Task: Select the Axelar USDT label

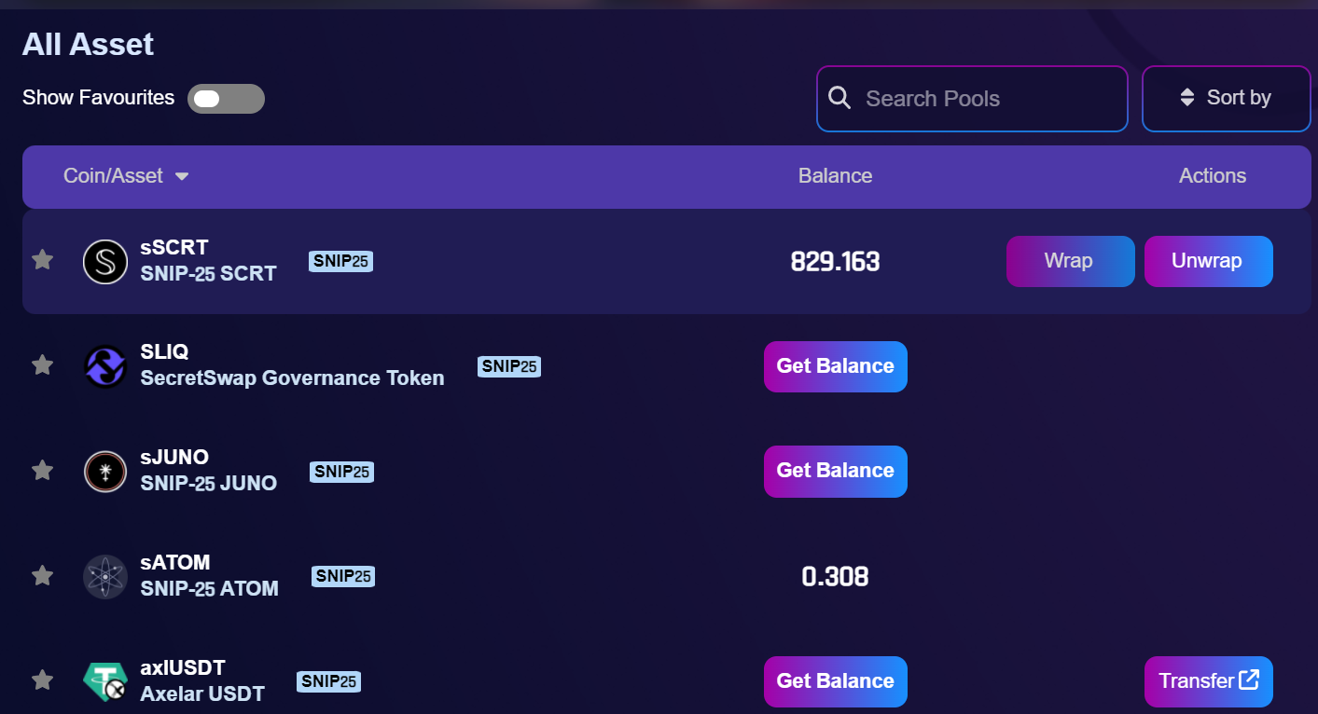Action: 202,694
